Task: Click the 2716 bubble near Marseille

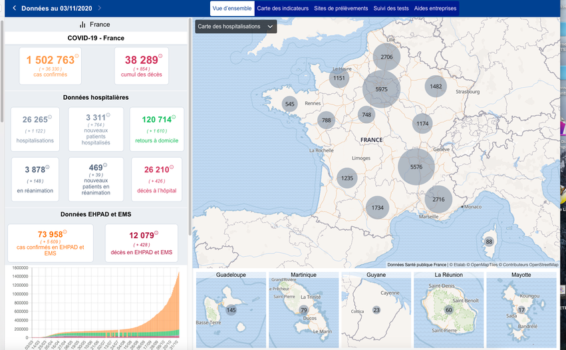Action: 438,199
